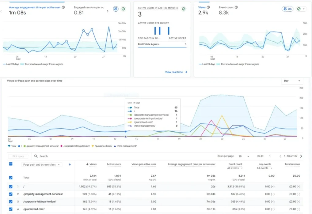Click '1–10 of 187' pagination text
Screen dimensions: 312x214
pos(291,156)
